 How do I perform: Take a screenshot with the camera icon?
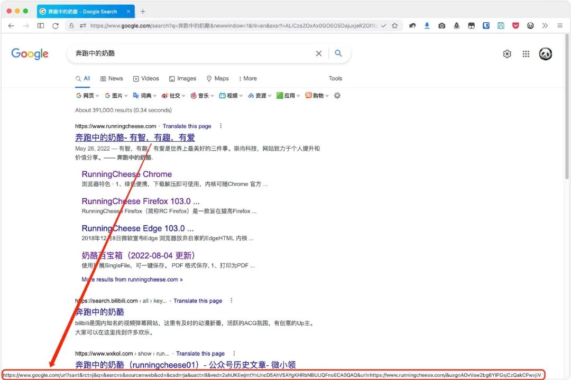pyautogui.click(x=441, y=26)
